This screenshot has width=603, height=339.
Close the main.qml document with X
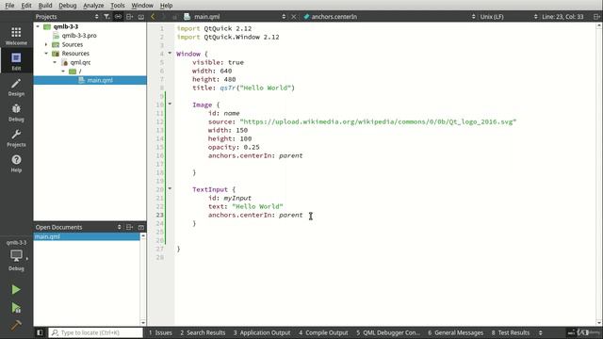(293, 17)
